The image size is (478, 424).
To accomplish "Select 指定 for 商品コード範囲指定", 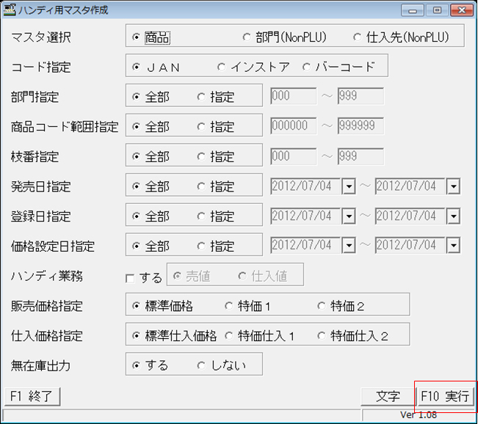I will point(202,127).
